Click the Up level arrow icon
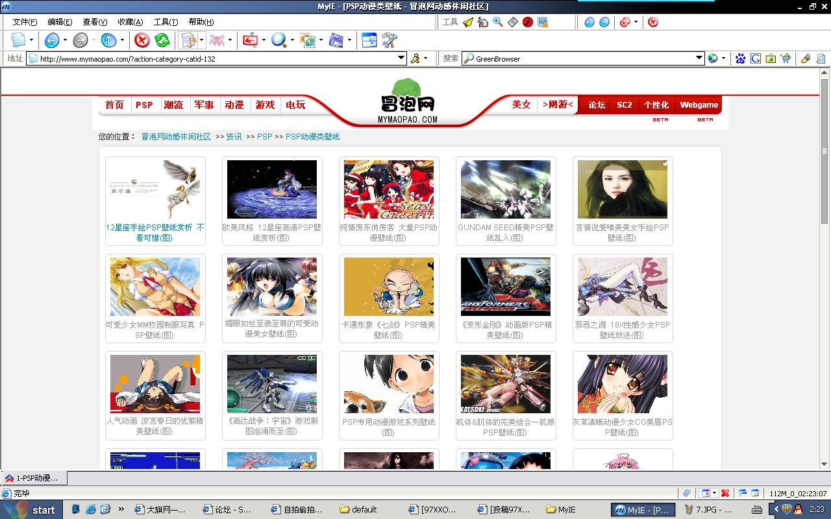 pos(108,40)
